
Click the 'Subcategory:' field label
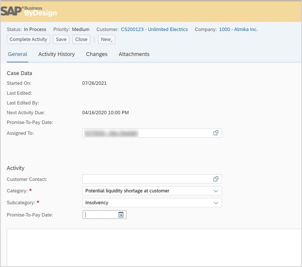[x=21, y=203]
